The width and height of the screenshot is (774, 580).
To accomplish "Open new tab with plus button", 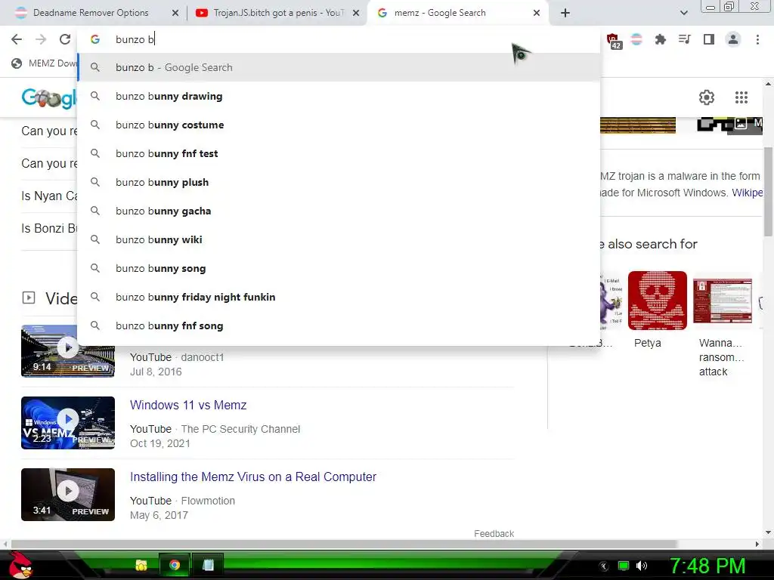I will pyautogui.click(x=565, y=13).
